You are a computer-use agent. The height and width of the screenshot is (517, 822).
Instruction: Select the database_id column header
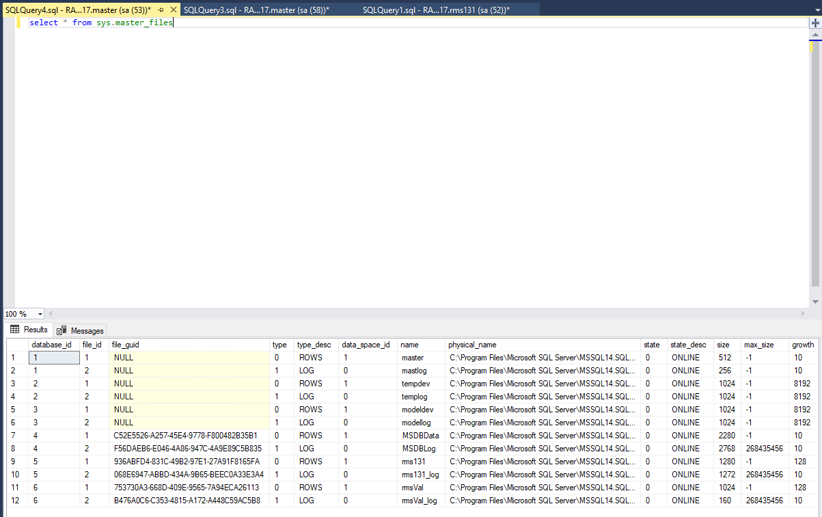click(52, 345)
